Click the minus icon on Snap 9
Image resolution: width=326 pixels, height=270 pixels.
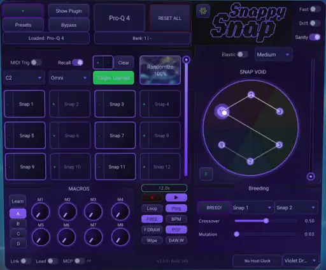(10, 167)
